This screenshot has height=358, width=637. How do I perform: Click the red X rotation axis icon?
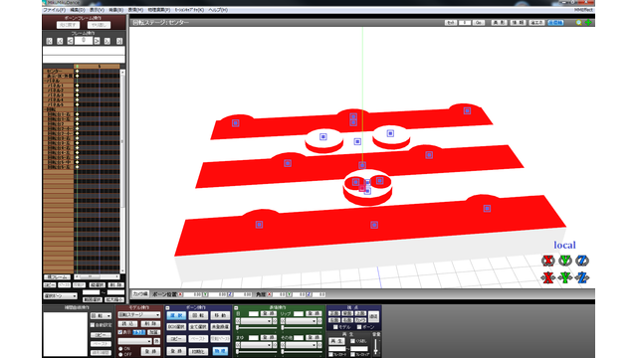click(548, 261)
